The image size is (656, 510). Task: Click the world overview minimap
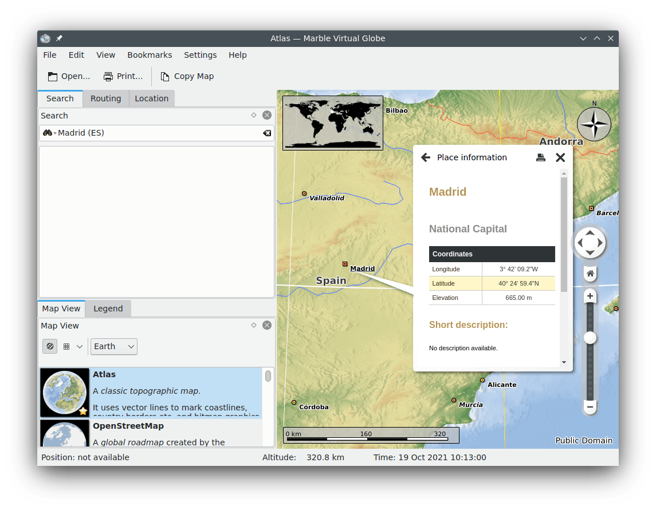333,123
